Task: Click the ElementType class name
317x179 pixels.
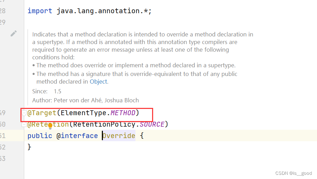Action: click(x=83, y=113)
